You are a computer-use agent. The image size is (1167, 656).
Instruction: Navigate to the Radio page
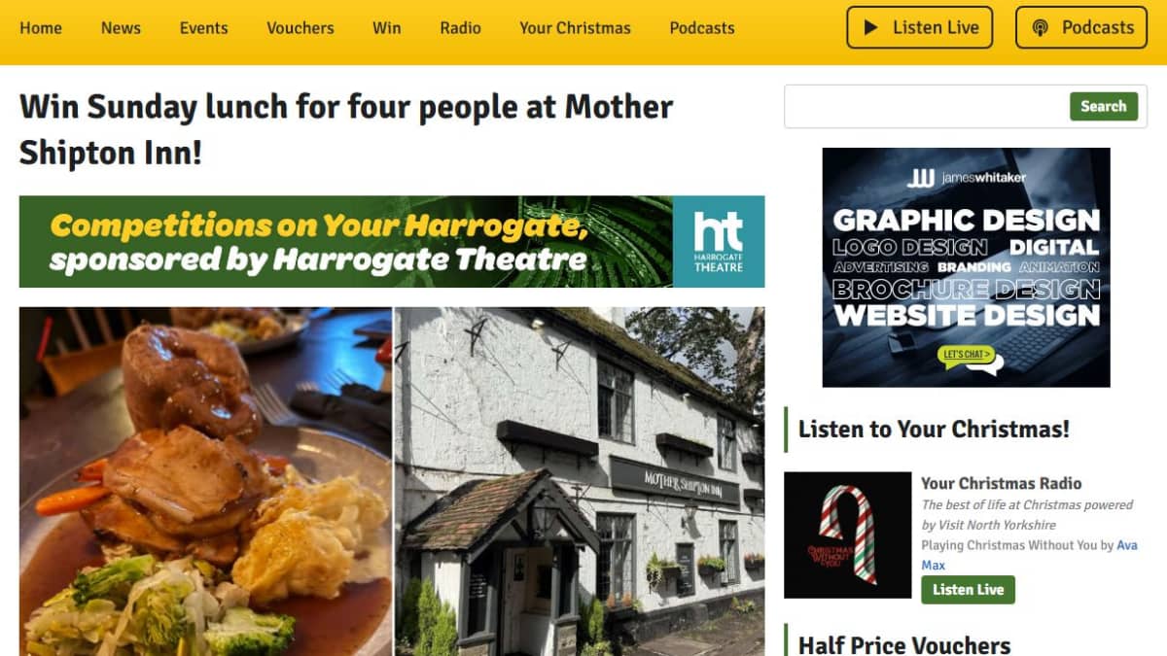pos(460,28)
